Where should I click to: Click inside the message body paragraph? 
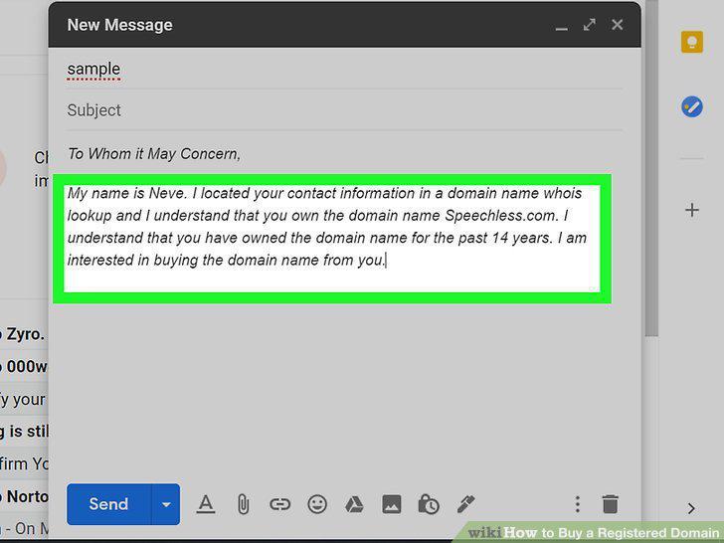(x=327, y=227)
